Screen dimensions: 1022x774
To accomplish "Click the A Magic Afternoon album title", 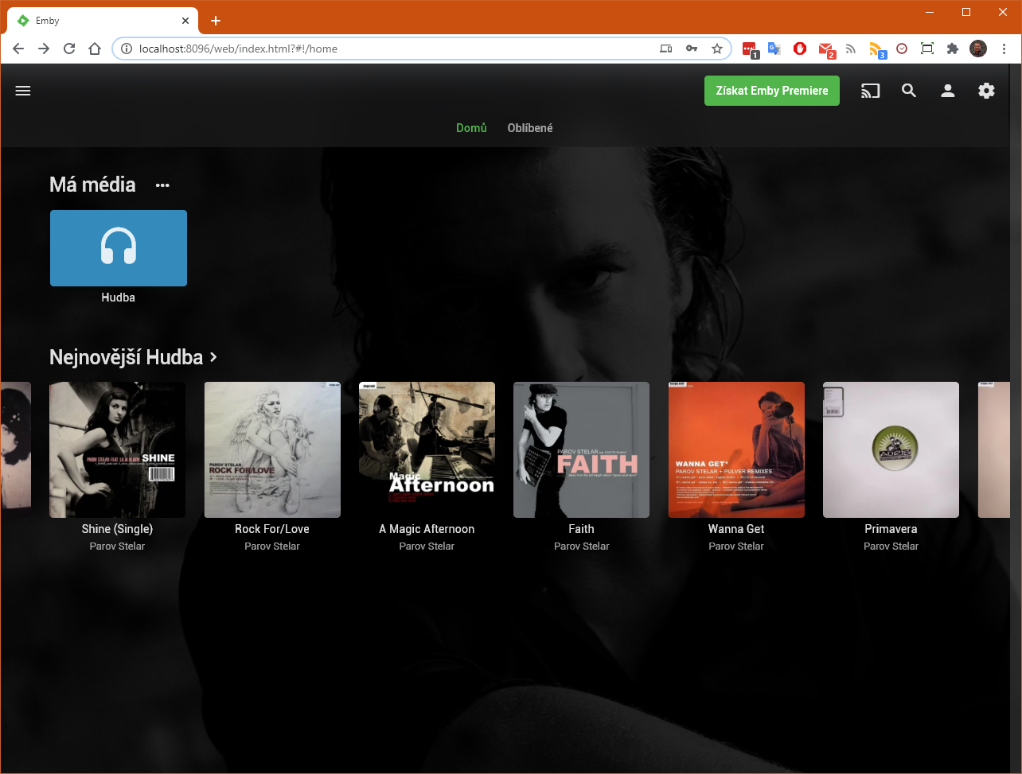I will [x=427, y=529].
